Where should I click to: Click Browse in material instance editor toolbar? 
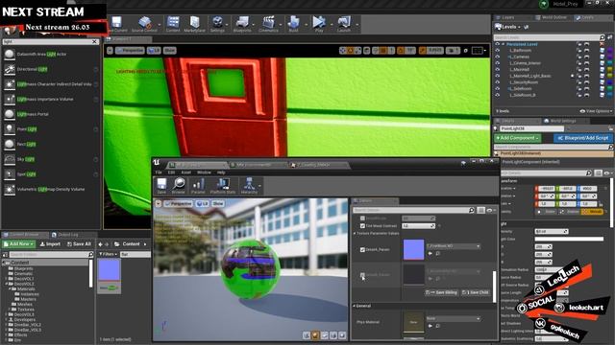[178, 186]
